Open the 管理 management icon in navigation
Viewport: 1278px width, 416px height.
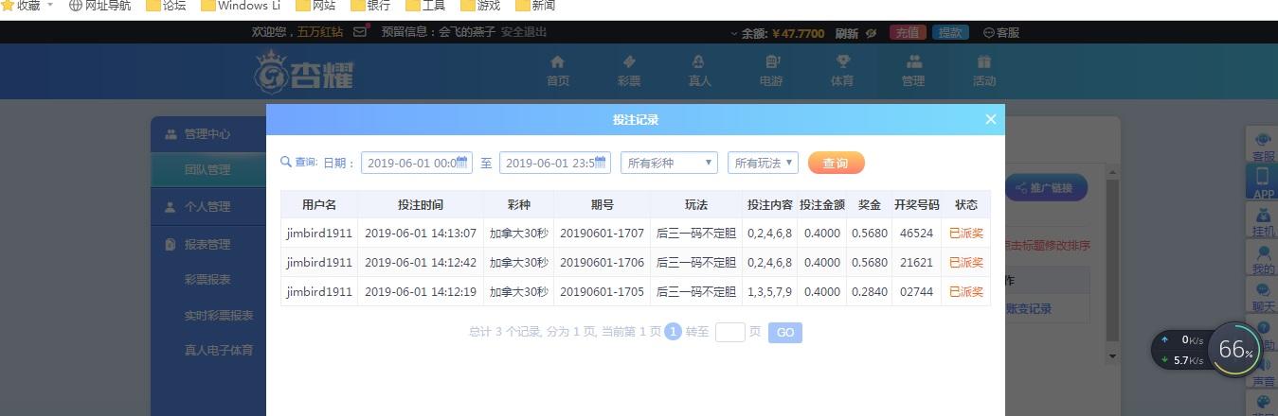pos(913,61)
